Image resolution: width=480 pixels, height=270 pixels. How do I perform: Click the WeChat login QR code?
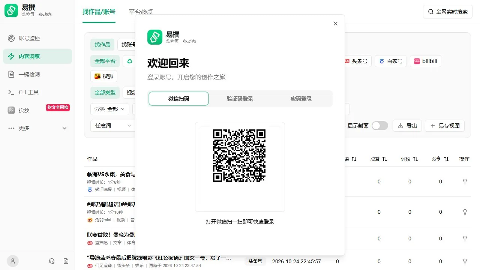(240, 156)
